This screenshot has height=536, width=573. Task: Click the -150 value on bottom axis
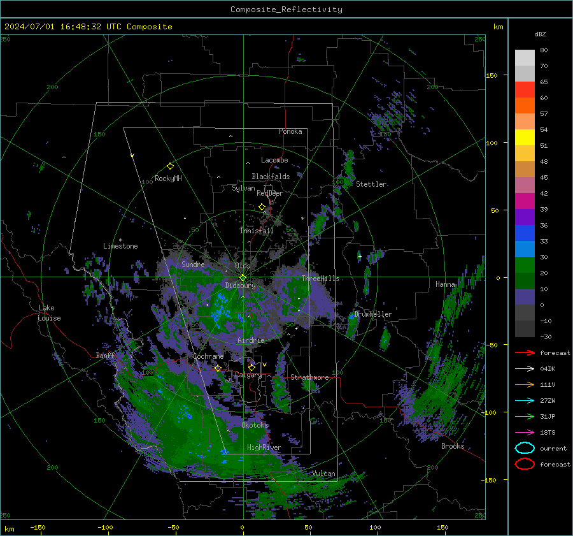[38, 527]
